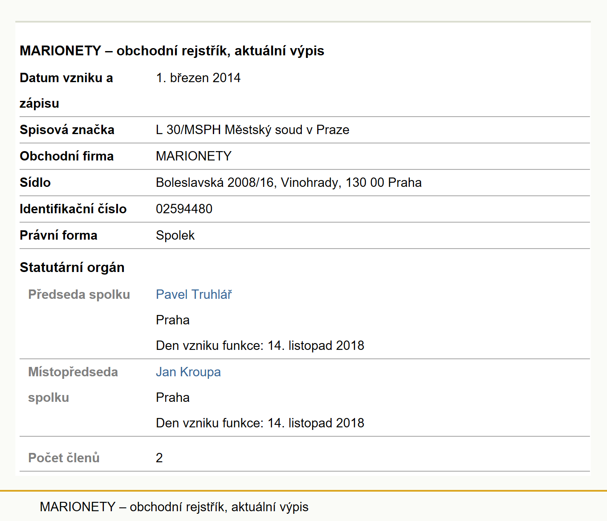
Task: Select the identification number '02594480'
Action: pos(184,209)
